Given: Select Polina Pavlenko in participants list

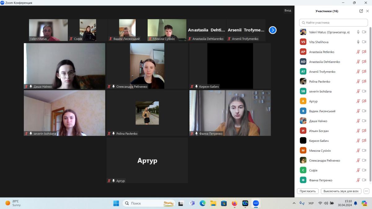Looking at the screenshot, I should 319,82.
